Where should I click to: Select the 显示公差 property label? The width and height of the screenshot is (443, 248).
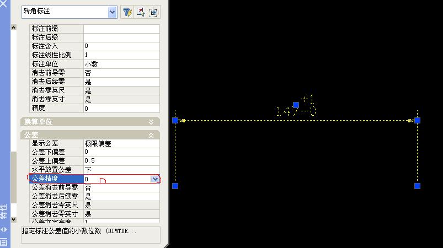click(45, 143)
